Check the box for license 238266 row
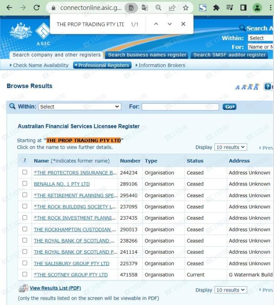 pyautogui.click(x=25, y=240)
